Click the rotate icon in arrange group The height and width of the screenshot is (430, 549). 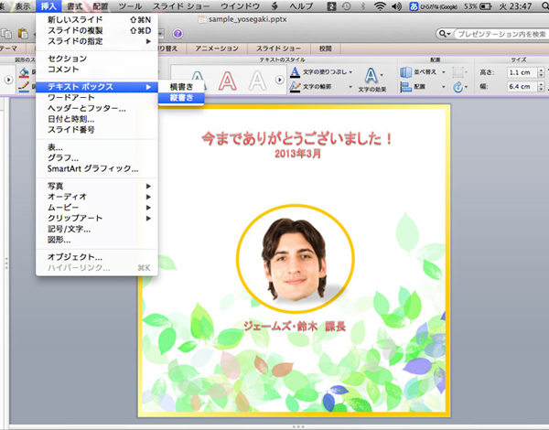click(x=460, y=87)
